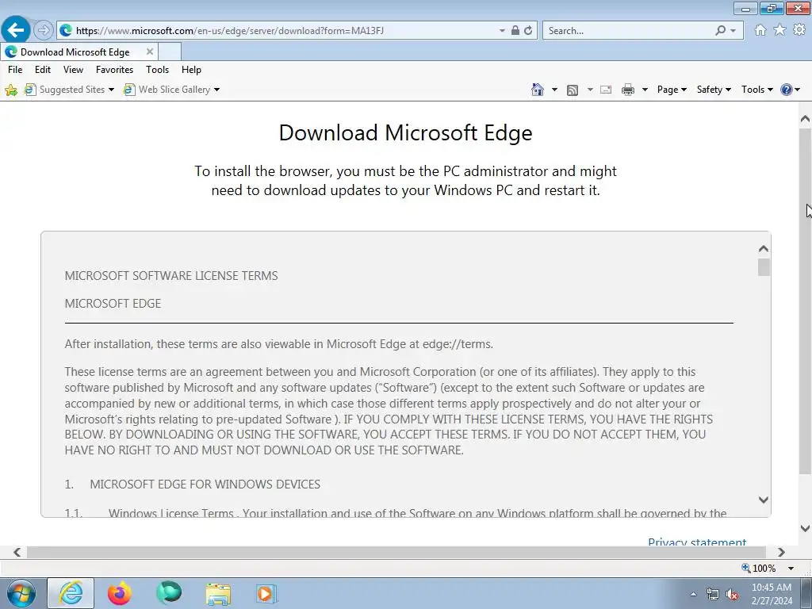Image resolution: width=812 pixels, height=609 pixels.
Task: Expand feeds dropdown arrow
Action: coord(590,90)
